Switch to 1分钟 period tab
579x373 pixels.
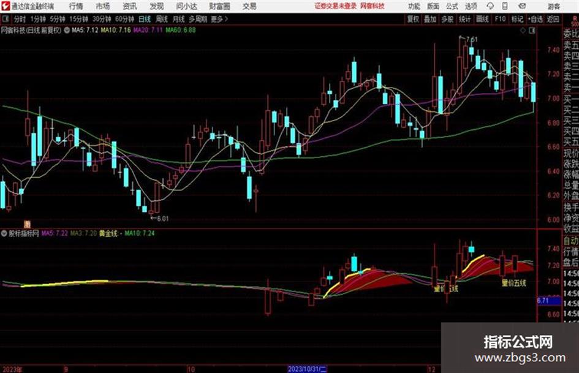point(37,19)
